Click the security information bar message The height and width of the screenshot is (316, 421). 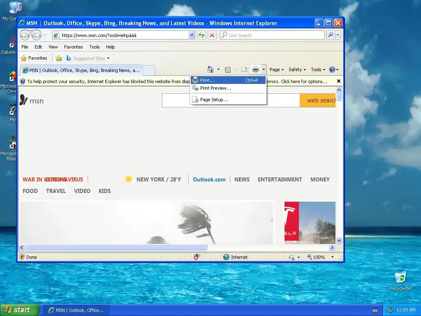pos(109,81)
